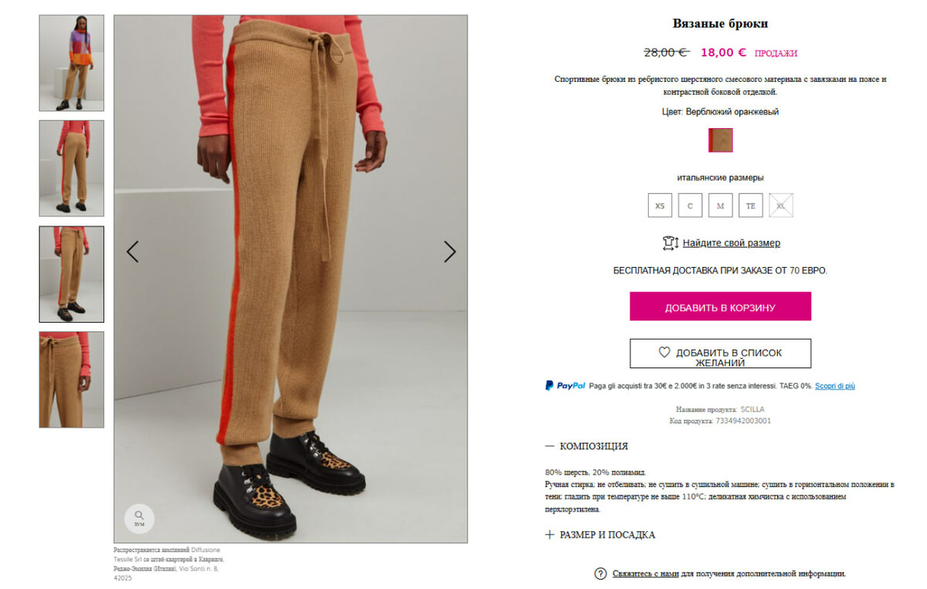The width and height of the screenshot is (927, 589).
Task: Show the previous product image arrow
Action: (x=132, y=252)
